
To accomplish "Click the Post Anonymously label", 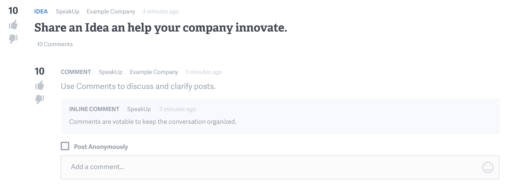I will click(101, 147).
